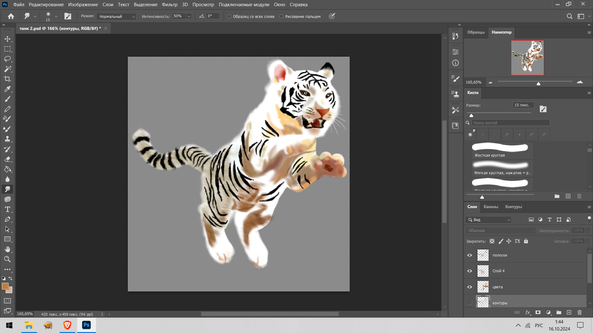This screenshot has height=333, width=593.
Task: Enable 'Образец со всех слоев' checkbox
Action: 229,17
